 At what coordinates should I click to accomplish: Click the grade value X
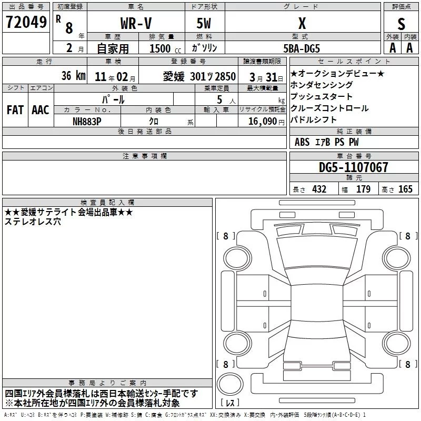[x=302, y=23]
